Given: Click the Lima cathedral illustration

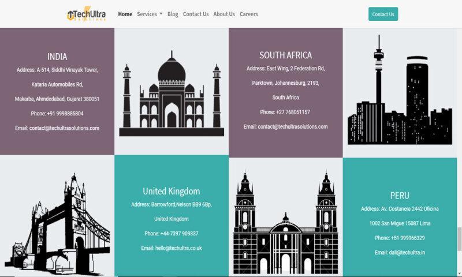Looking at the screenshot, I should point(285,222).
